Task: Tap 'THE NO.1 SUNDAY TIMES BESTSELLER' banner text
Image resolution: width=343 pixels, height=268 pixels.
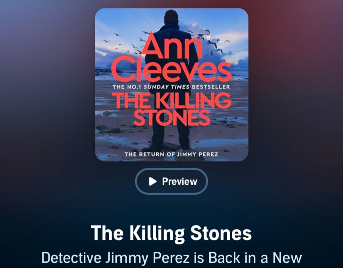Action: [171, 87]
